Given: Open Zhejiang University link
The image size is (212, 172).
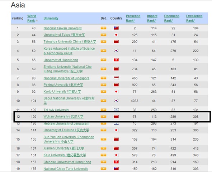Looking at the screenshot, I should (x=67, y=69).
